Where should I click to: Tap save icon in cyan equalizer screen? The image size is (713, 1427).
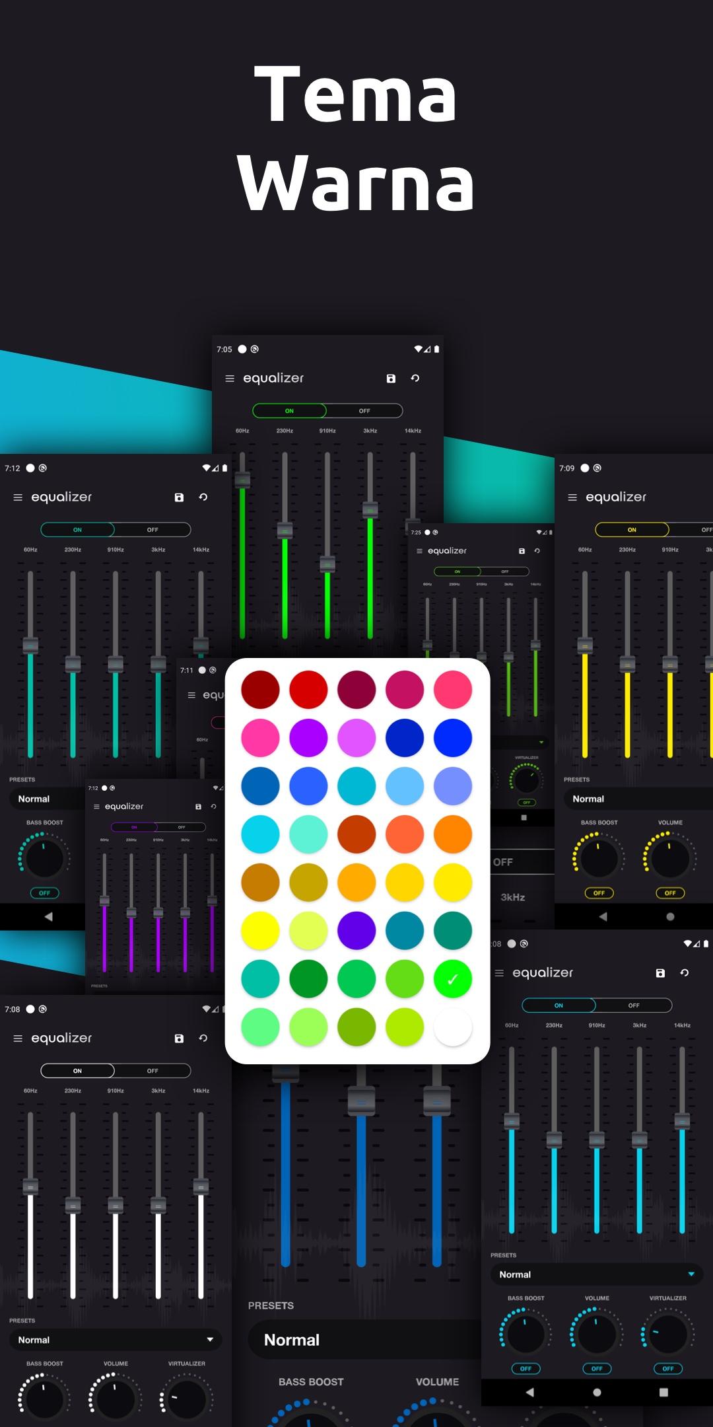coord(660,973)
